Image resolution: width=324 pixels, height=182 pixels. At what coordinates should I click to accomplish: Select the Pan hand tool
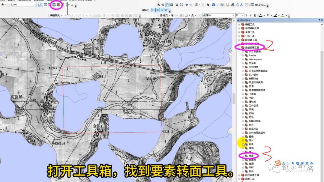pos(167,5)
